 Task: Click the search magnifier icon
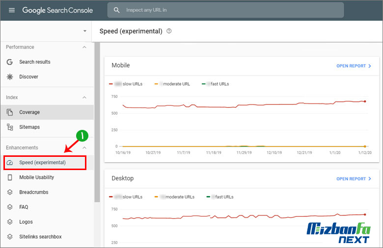tap(116, 10)
